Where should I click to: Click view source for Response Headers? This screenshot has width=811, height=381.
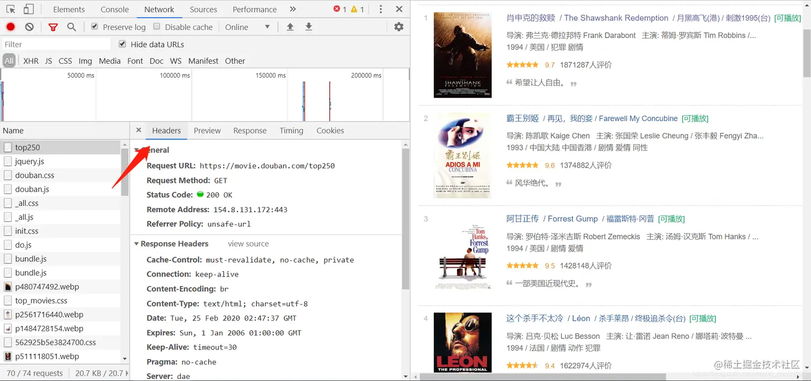coord(248,244)
